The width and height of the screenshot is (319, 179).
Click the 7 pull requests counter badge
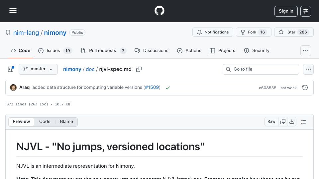point(123,51)
